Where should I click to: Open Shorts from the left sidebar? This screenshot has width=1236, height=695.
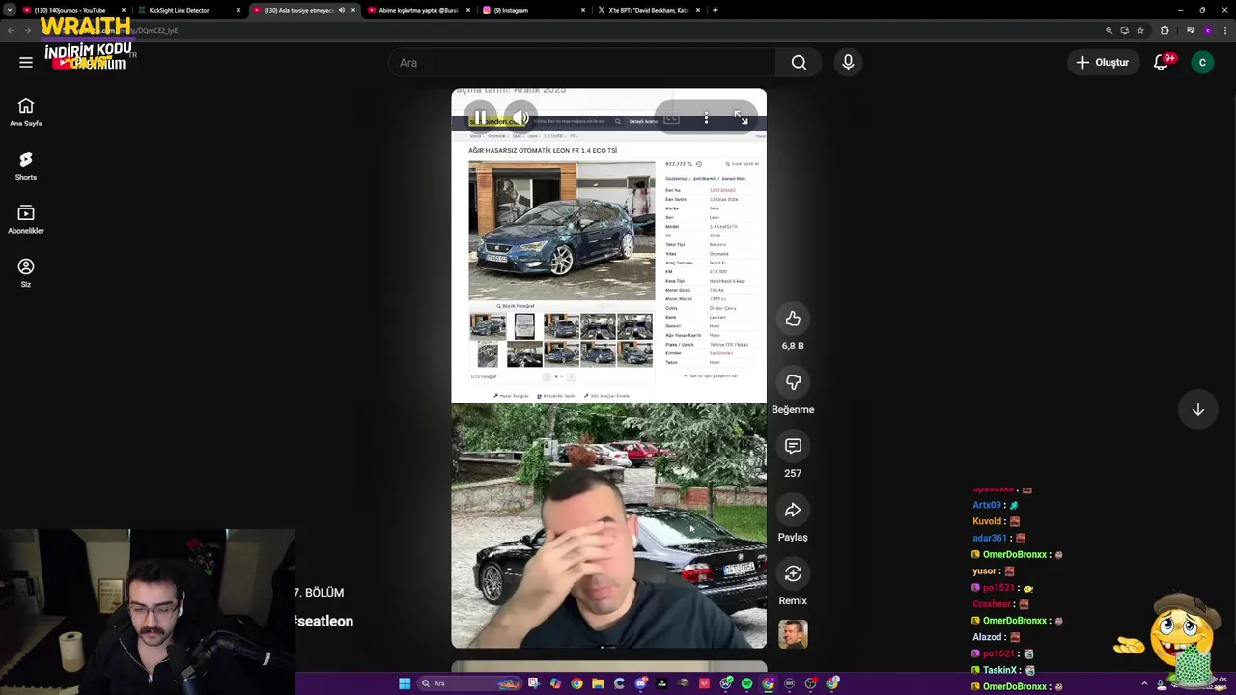tap(26, 165)
